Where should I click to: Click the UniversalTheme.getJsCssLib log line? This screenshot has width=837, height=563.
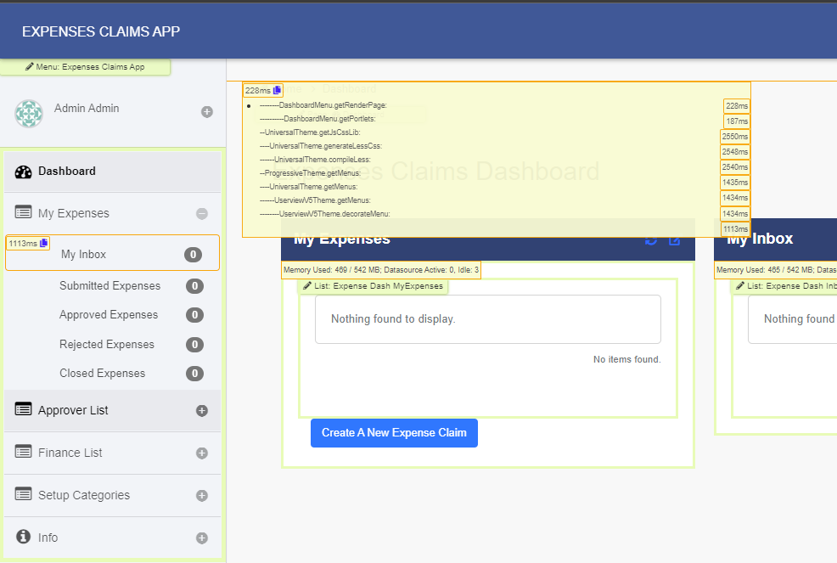tap(310, 132)
